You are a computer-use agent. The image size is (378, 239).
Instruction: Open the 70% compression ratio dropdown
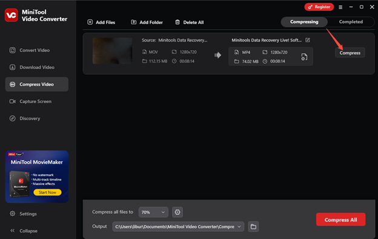[153, 212]
